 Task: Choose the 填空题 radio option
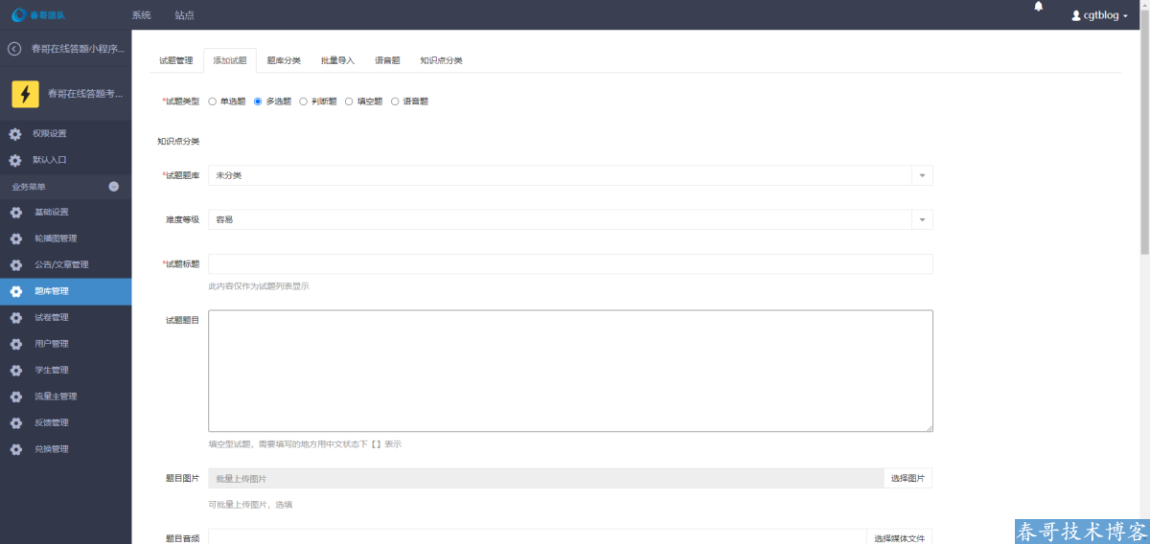click(x=349, y=102)
